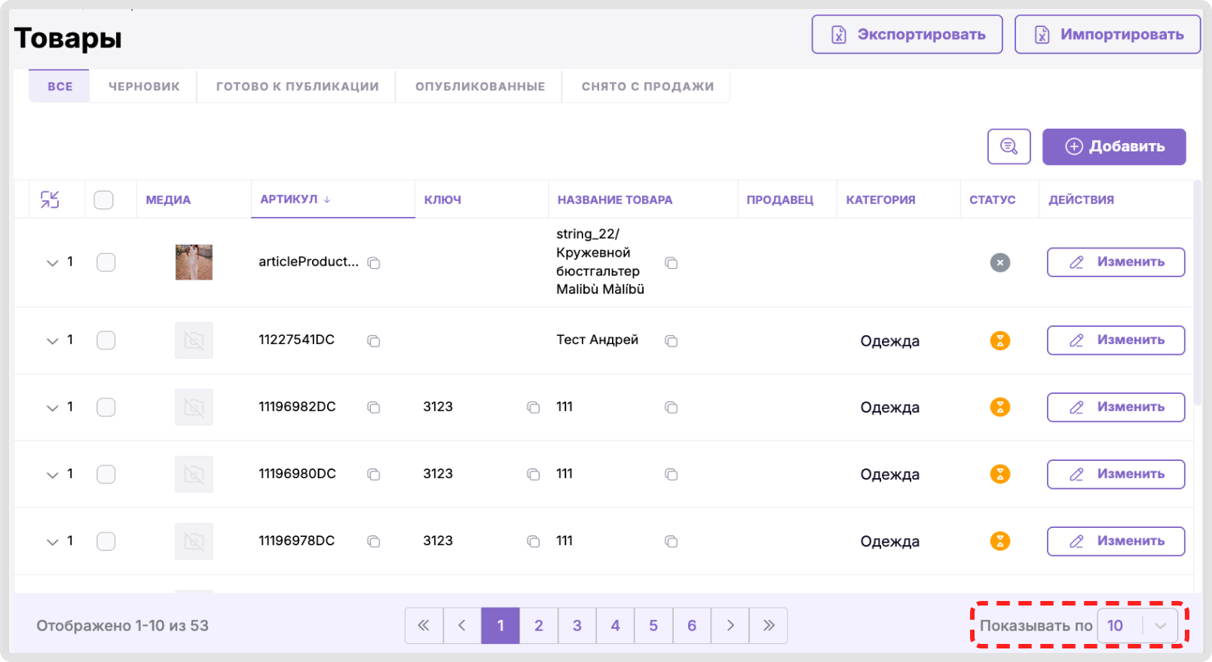
Task: Copy key 3123 for product 11196982DC
Action: (x=534, y=407)
